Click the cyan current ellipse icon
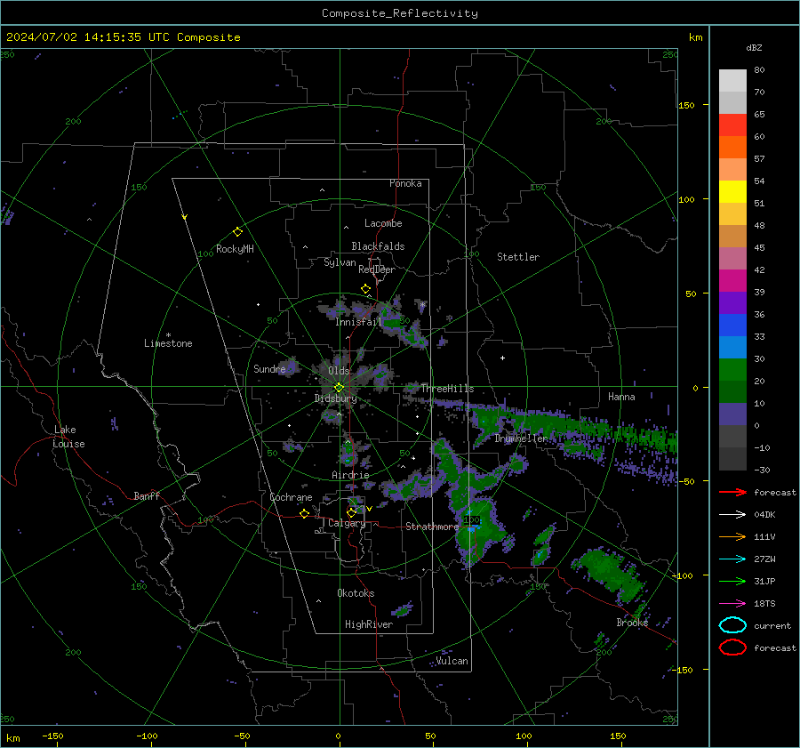The width and height of the screenshot is (800, 748). tap(732, 625)
